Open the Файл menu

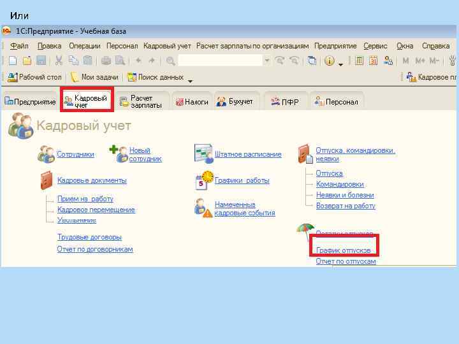[x=19, y=46]
